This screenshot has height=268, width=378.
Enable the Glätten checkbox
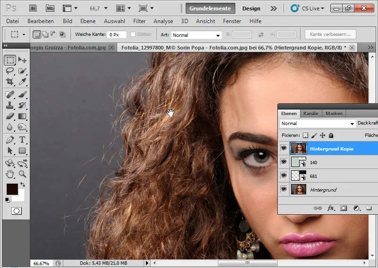[x=133, y=34]
